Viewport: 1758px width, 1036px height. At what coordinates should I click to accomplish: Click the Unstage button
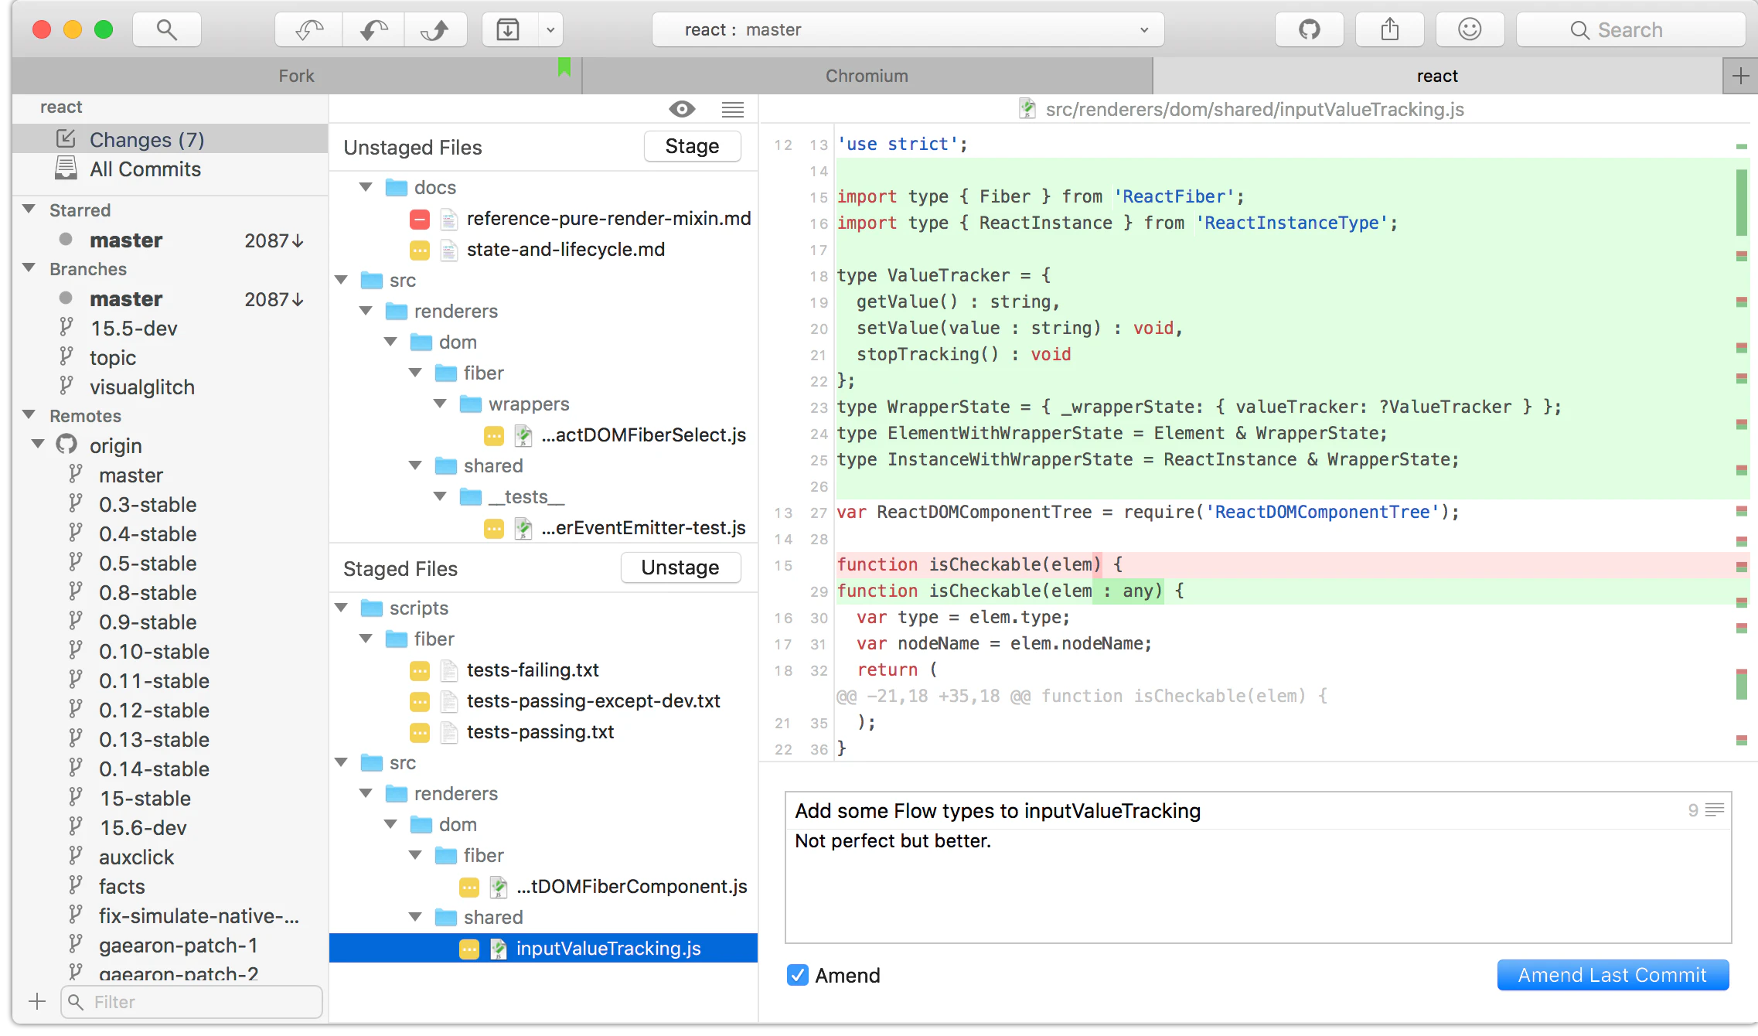(680, 567)
